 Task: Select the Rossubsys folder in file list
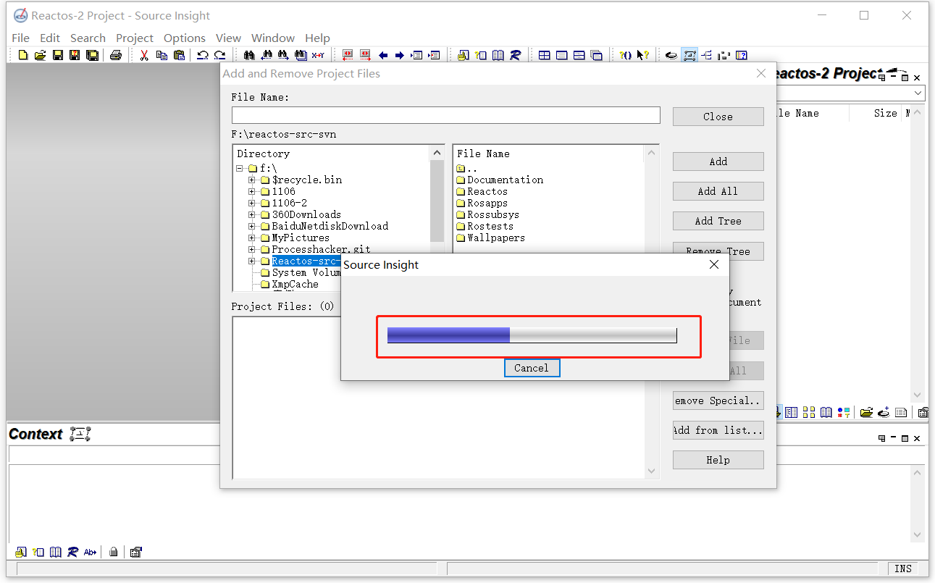[488, 214]
